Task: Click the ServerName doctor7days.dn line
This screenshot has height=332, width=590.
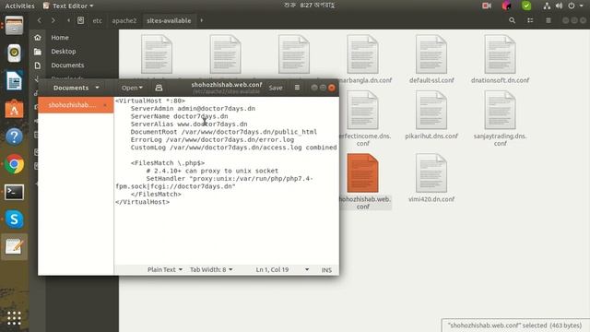Action: coord(179,116)
